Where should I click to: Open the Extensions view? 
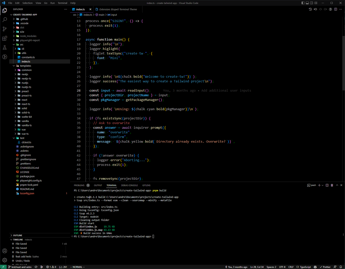pos(4,38)
